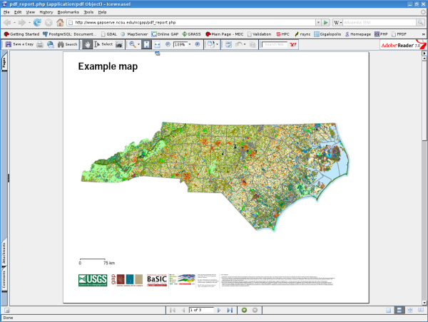Screen dimensions: 428x322
Task: Open the GRASS bookmark
Action: click(x=191, y=34)
